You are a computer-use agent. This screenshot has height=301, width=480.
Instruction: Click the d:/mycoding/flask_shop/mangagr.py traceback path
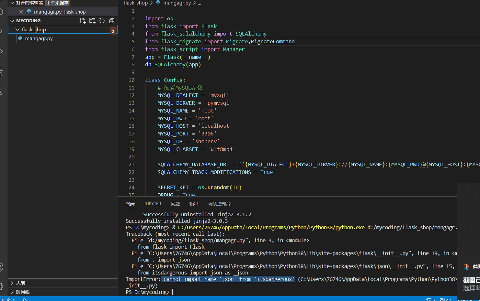(x=197, y=240)
